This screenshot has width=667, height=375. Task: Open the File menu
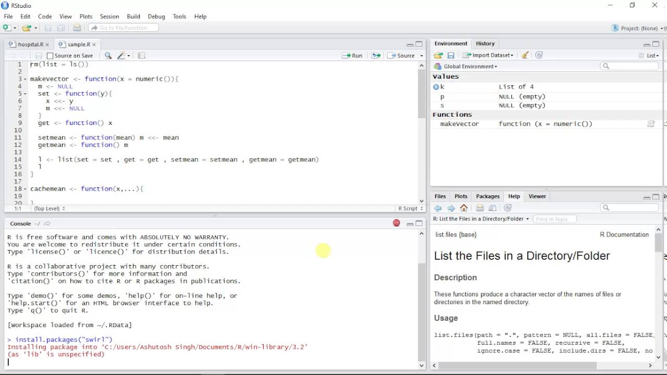(x=8, y=17)
